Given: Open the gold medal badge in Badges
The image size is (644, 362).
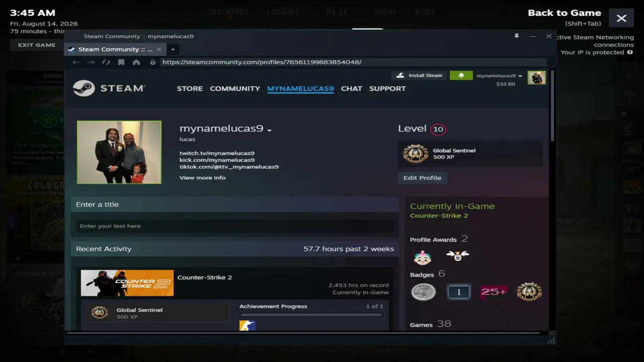Looking at the screenshot, I should tap(529, 292).
